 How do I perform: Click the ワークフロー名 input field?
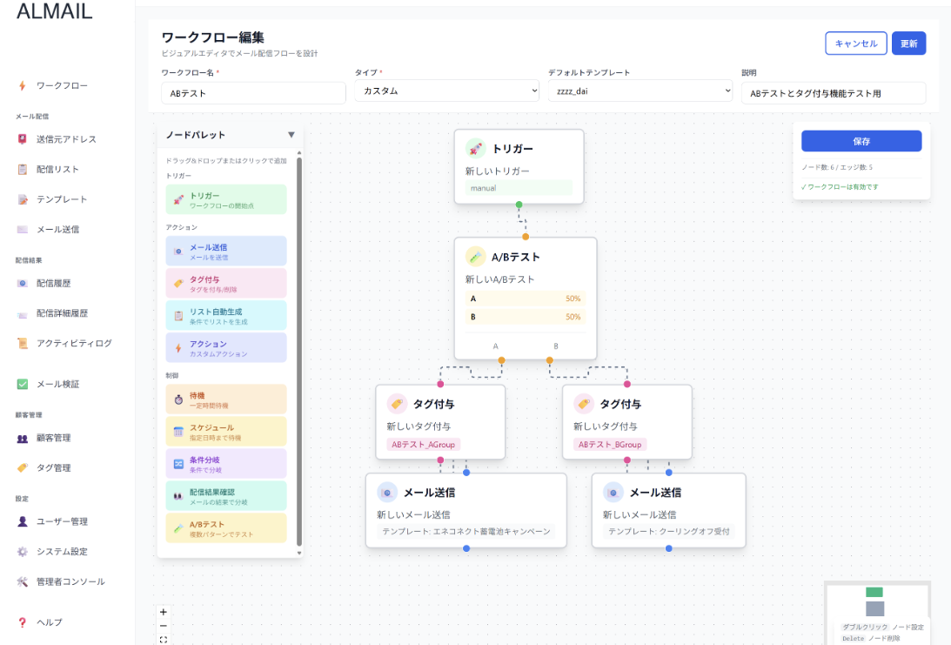click(253, 93)
